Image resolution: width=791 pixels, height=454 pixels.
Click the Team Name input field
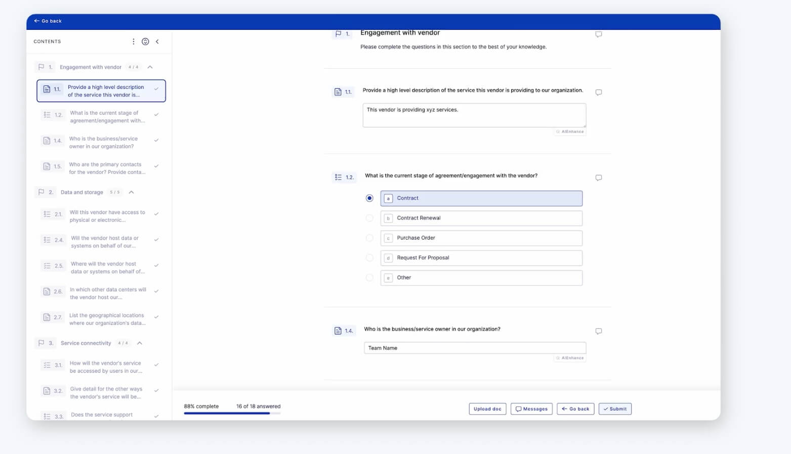(474, 348)
